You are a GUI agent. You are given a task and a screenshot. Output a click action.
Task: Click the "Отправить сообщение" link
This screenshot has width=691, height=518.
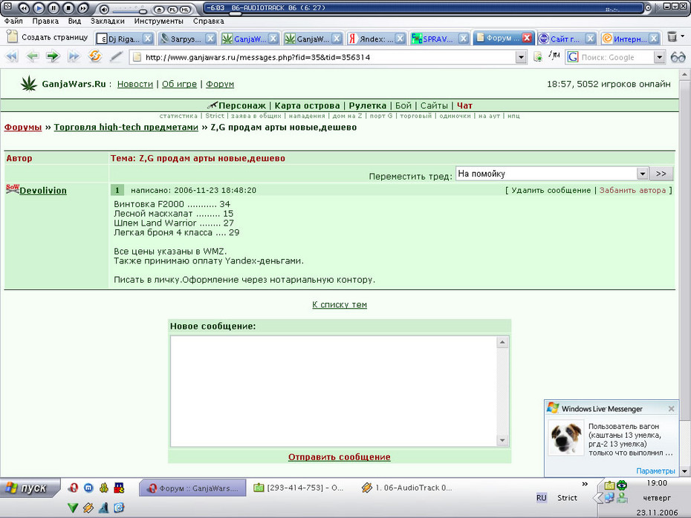[340, 457]
